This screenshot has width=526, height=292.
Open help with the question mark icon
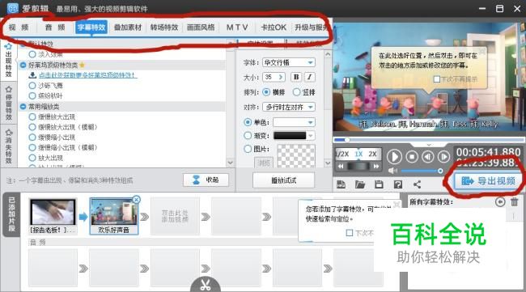[398, 184]
